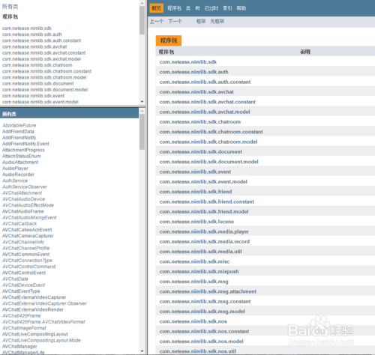Open the AVChatManager class
This screenshot has width=375, height=355.
[x=19, y=347]
